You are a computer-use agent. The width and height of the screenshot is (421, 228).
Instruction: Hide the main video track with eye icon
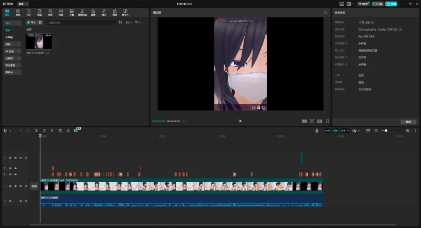coord(15,186)
